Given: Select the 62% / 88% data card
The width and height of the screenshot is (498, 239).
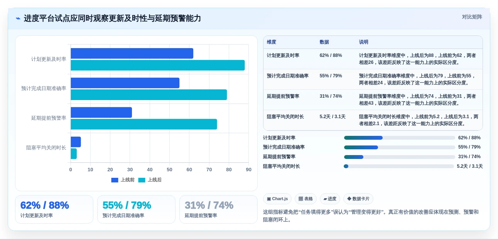Looking at the screenshot, I should 54,209.
